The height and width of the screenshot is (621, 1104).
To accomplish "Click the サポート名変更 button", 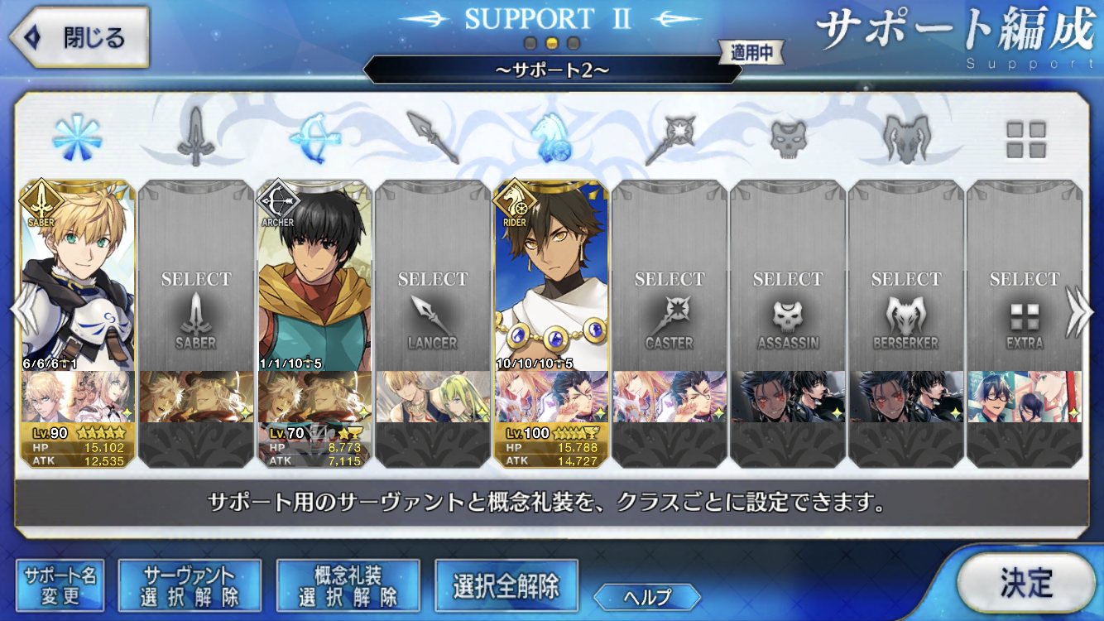I will 60,585.
